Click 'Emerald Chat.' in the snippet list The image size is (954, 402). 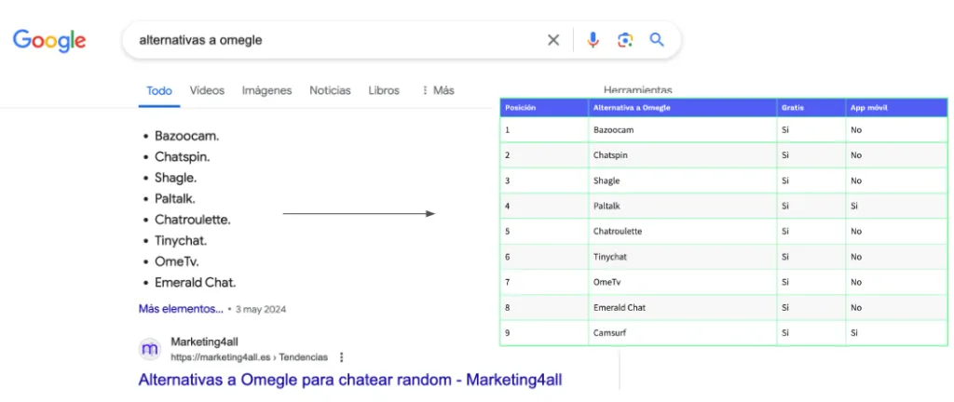point(196,282)
